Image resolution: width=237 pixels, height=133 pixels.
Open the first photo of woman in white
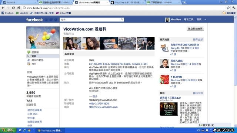tap(72, 44)
